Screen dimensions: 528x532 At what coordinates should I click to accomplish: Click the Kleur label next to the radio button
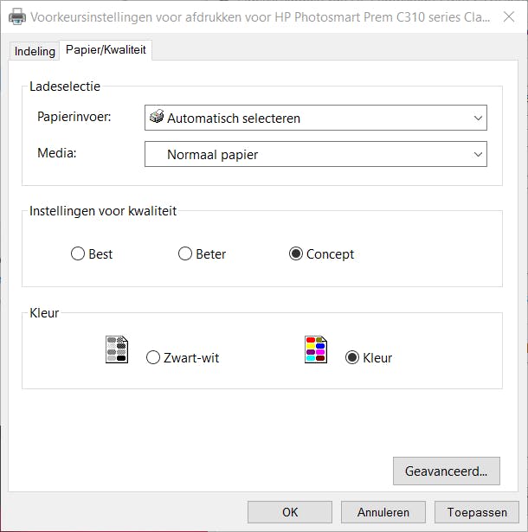tap(377, 357)
